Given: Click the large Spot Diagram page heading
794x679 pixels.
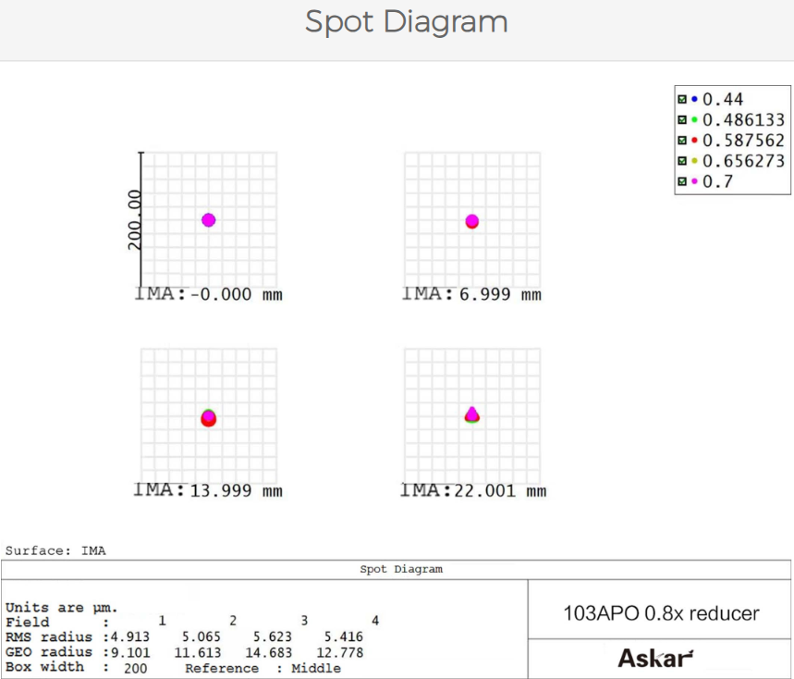Looking at the screenshot, I should 406,21.
